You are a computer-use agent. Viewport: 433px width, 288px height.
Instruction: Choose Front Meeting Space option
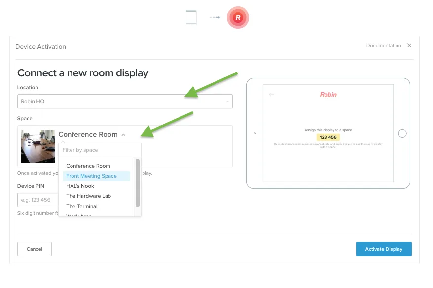[x=96, y=176]
